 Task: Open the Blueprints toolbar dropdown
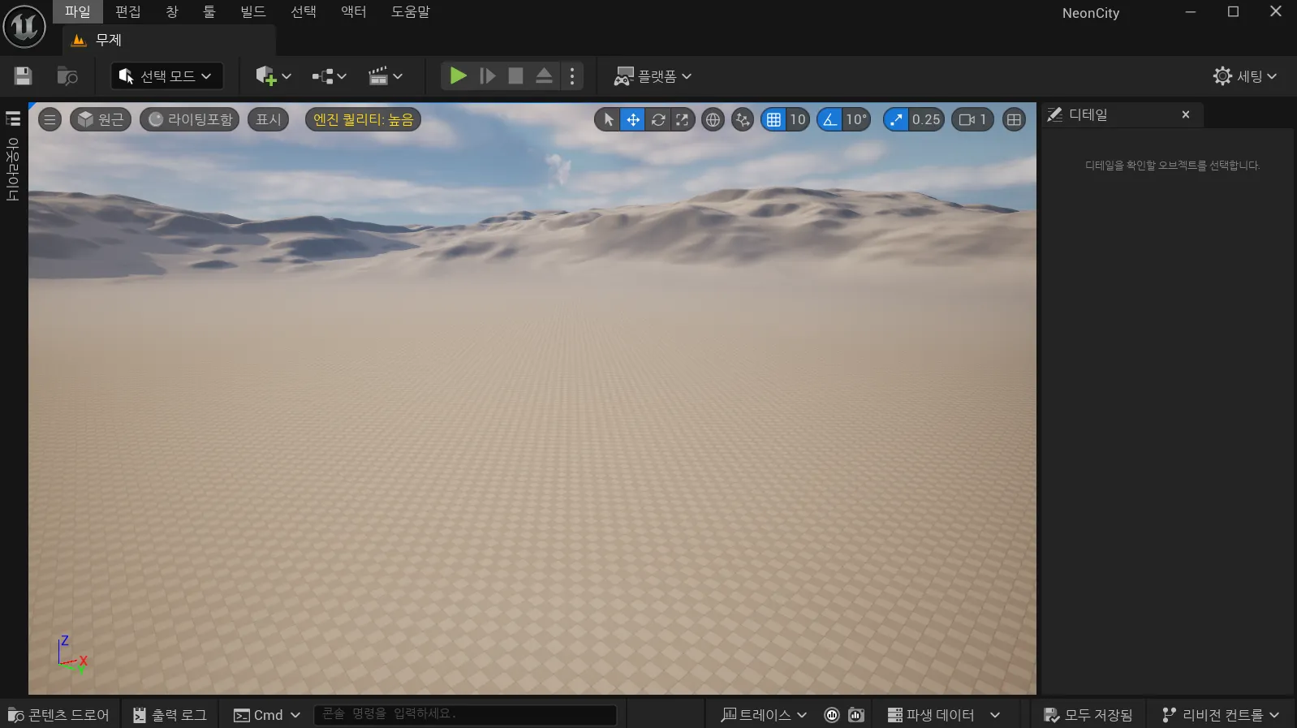(x=329, y=76)
